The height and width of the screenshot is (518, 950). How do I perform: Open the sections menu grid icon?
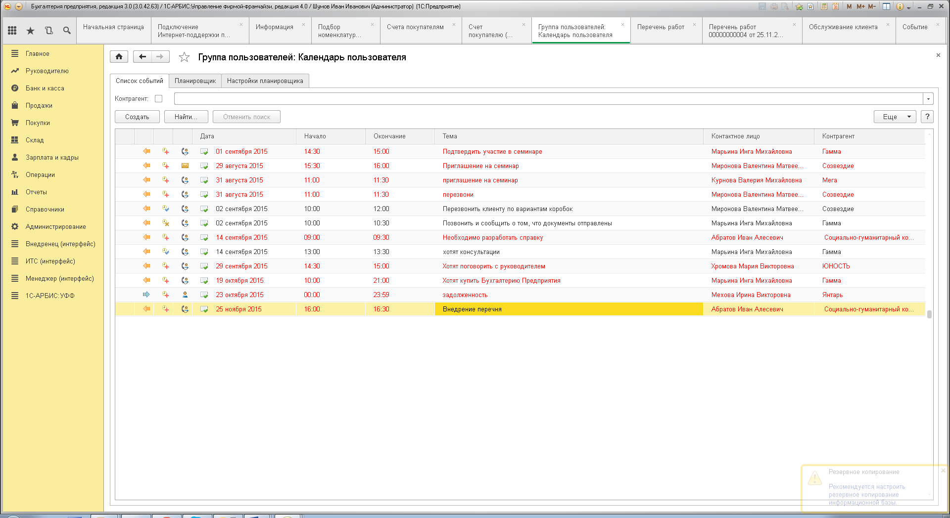[x=12, y=31]
